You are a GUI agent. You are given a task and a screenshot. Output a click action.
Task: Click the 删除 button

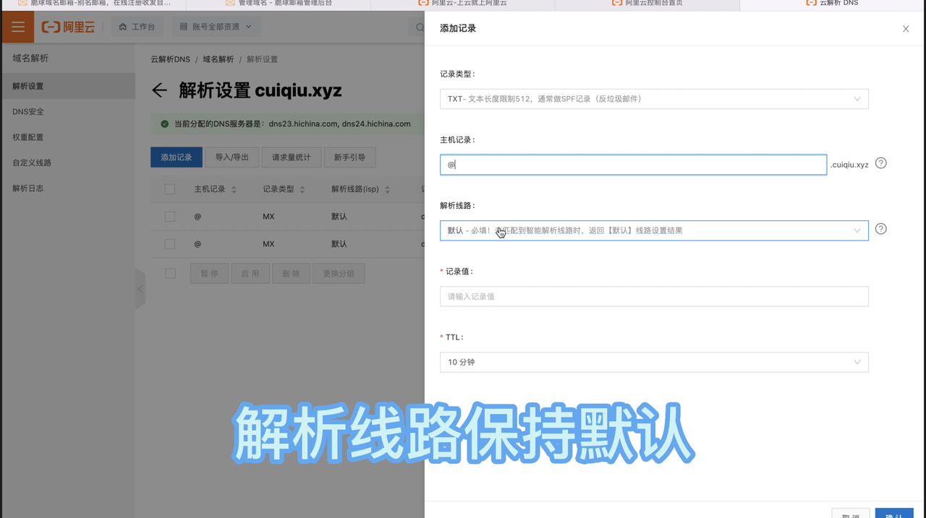pos(292,274)
